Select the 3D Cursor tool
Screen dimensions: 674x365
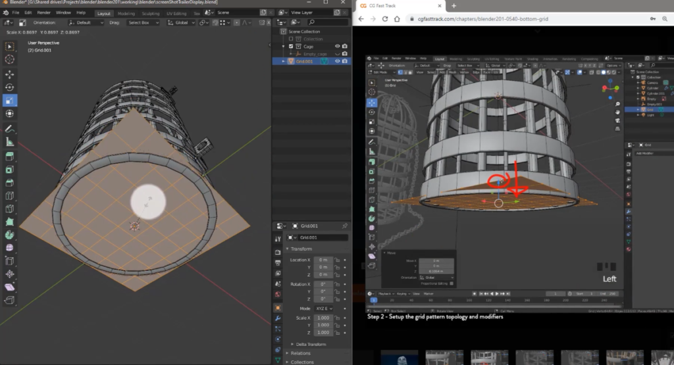(9, 59)
